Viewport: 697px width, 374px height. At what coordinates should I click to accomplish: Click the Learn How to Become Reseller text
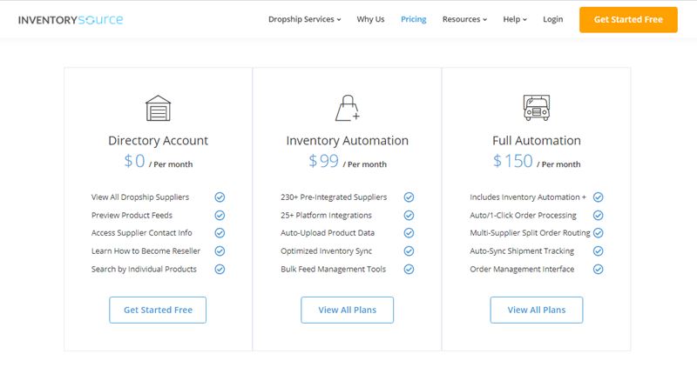[145, 251]
